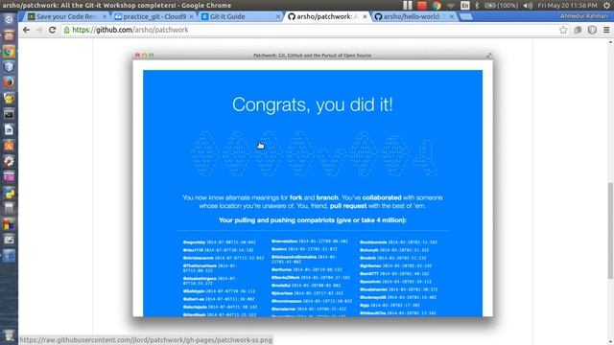Open the battery 100% indicator
The width and height of the screenshot is (614, 345).
pyautogui.click(x=501, y=6)
